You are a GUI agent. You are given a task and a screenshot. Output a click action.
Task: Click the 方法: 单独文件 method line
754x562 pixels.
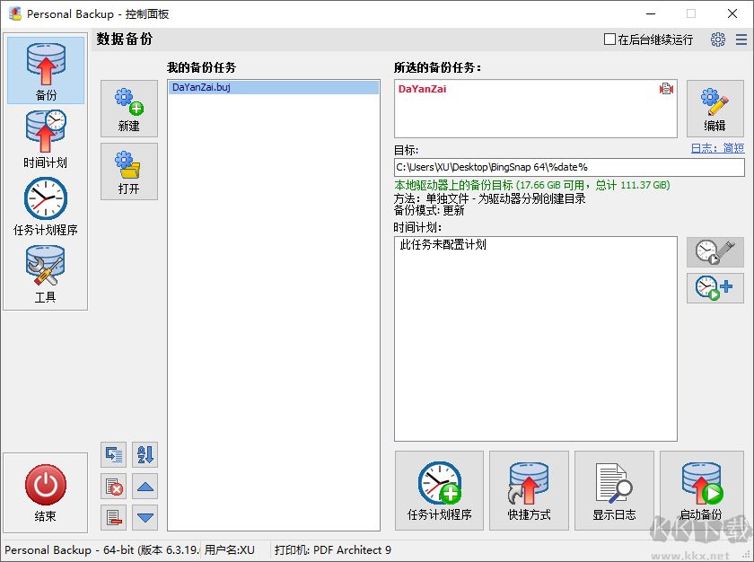point(489,198)
